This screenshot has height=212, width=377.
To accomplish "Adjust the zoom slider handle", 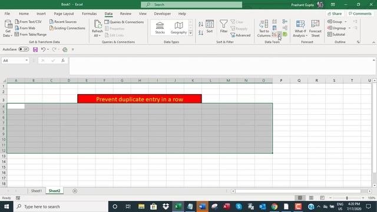I will [x=347, y=198].
